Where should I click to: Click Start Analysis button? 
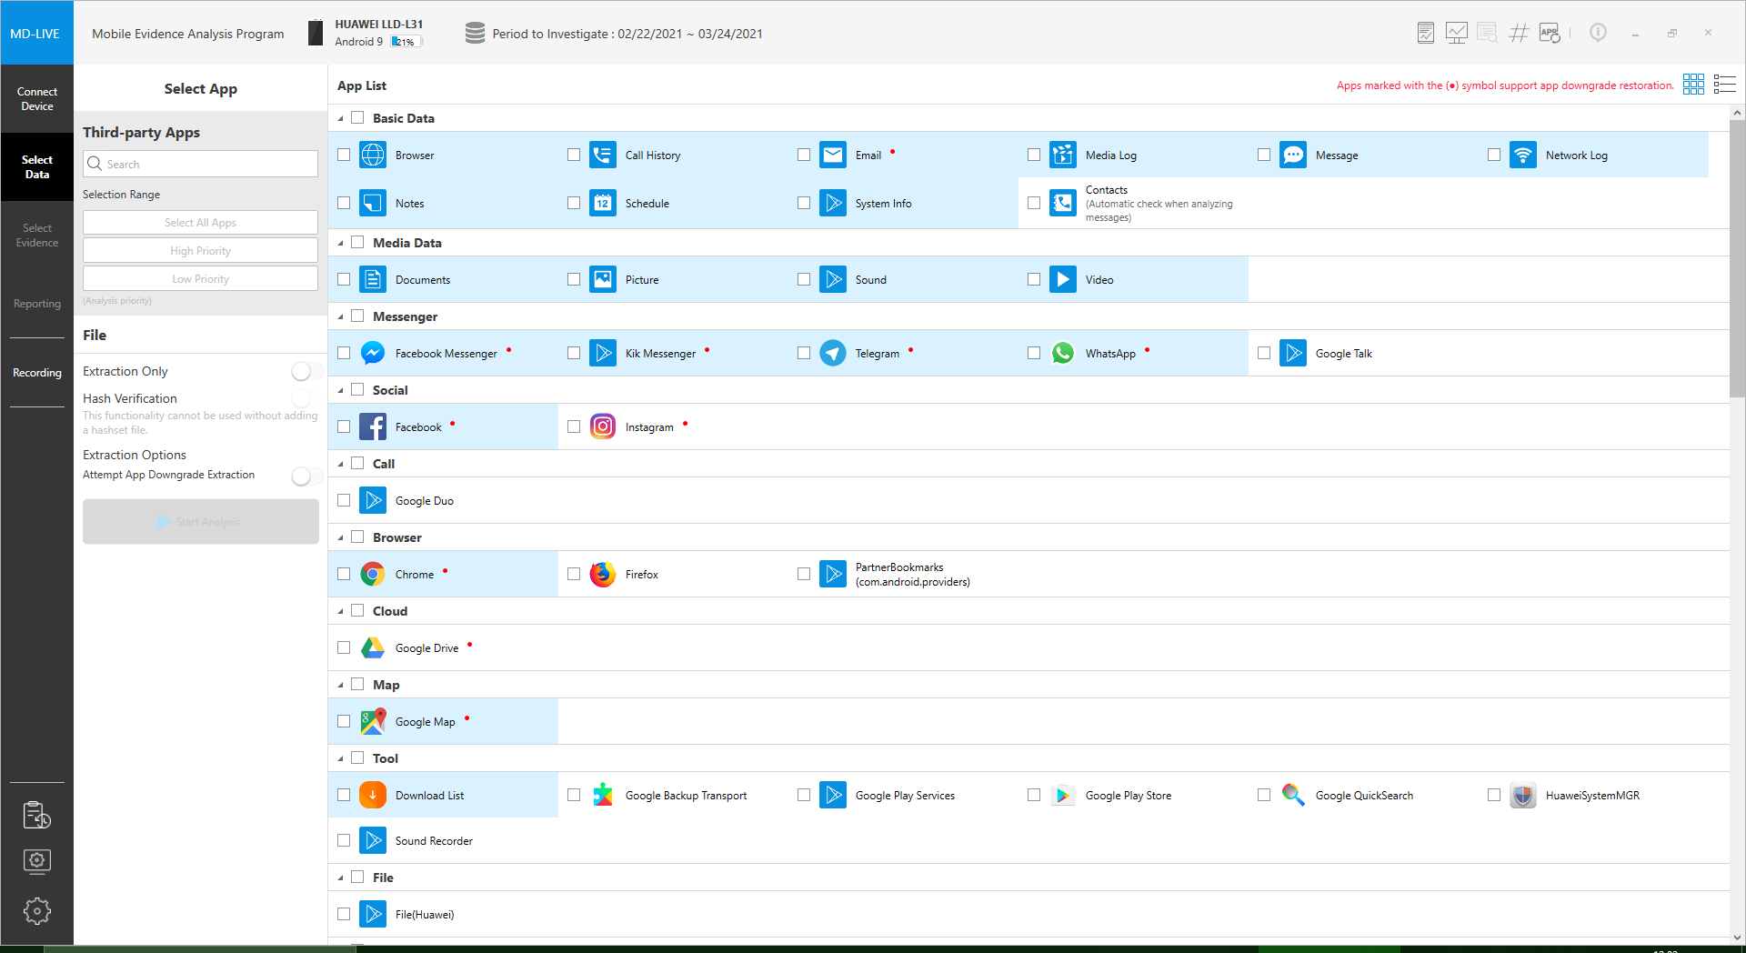[x=200, y=521]
